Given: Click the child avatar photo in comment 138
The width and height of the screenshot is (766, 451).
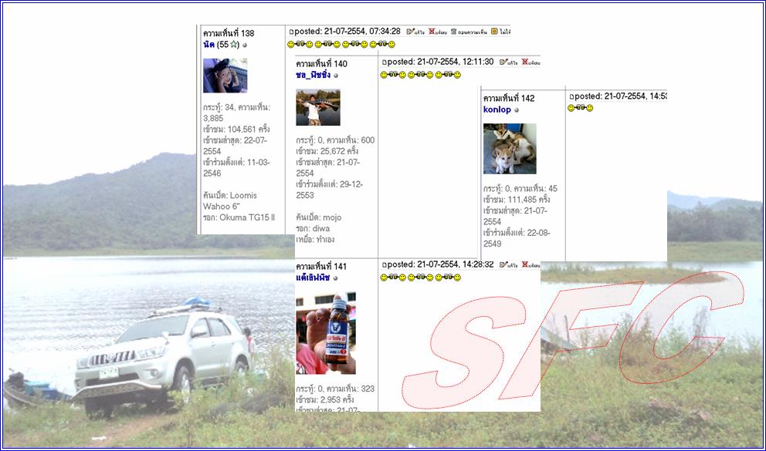Looking at the screenshot, I should pyautogui.click(x=225, y=76).
